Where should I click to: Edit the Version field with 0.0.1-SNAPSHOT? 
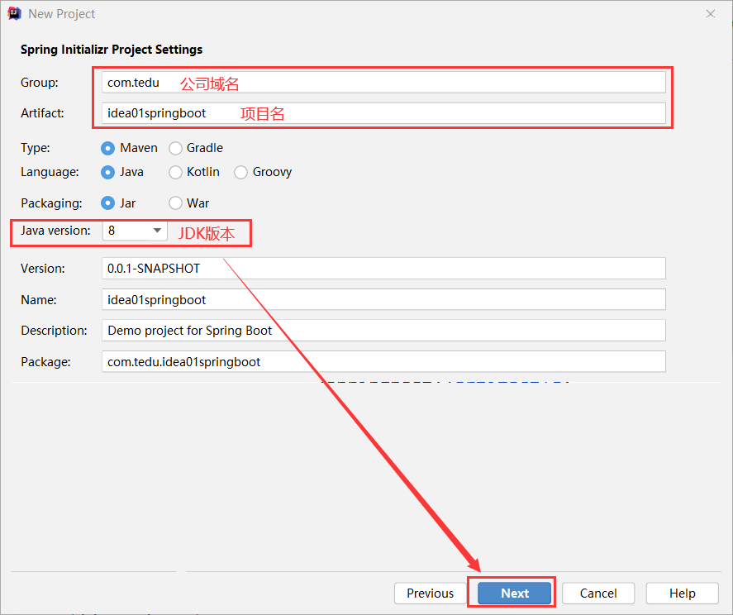pos(383,269)
